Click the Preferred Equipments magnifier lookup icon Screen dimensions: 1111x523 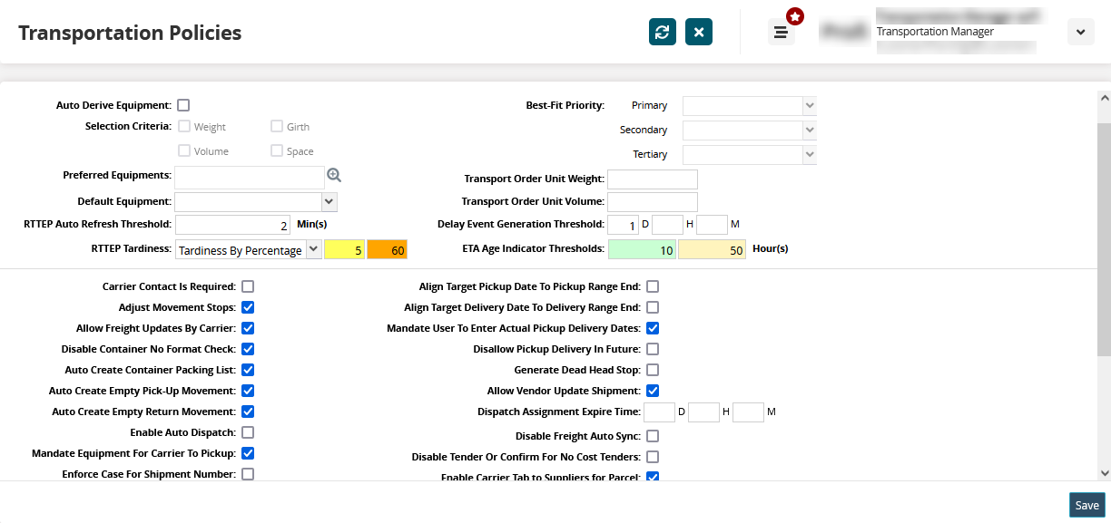coord(334,175)
